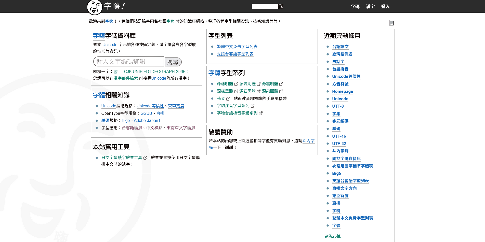The width and height of the screenshot is (485, 242).
Task: Click the external link icon next to 芫荽
Action: click(x=228, y=98)
